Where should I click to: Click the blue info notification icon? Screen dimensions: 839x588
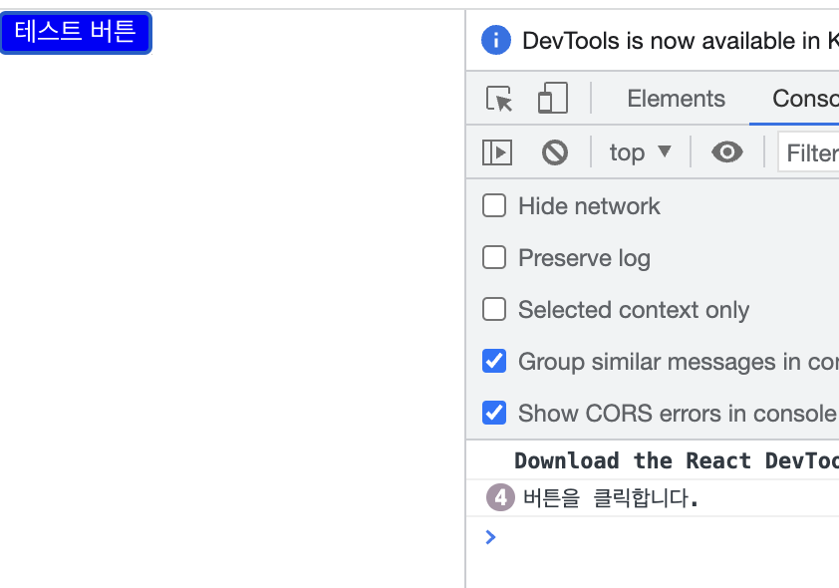495,41
